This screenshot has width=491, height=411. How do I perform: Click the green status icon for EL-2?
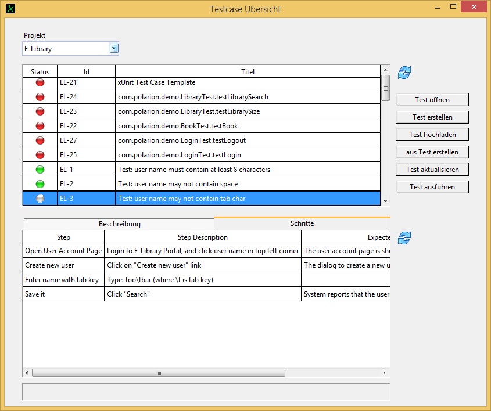[40, 184]
